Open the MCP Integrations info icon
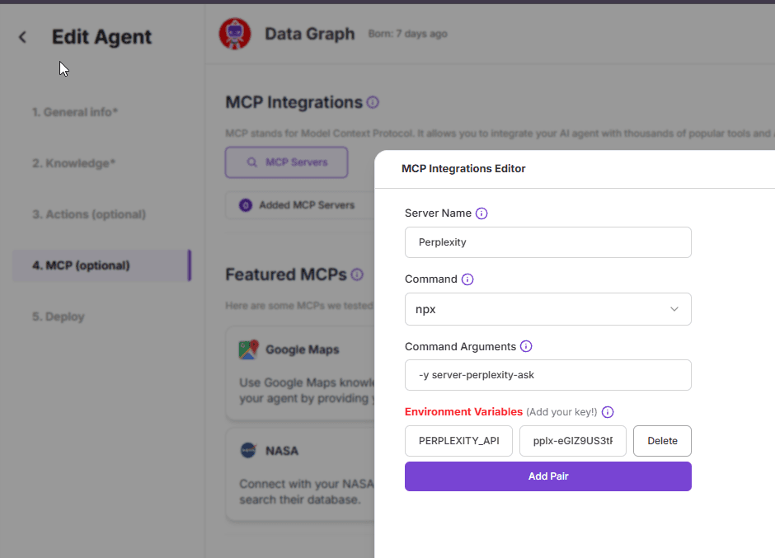 point(373,102)
